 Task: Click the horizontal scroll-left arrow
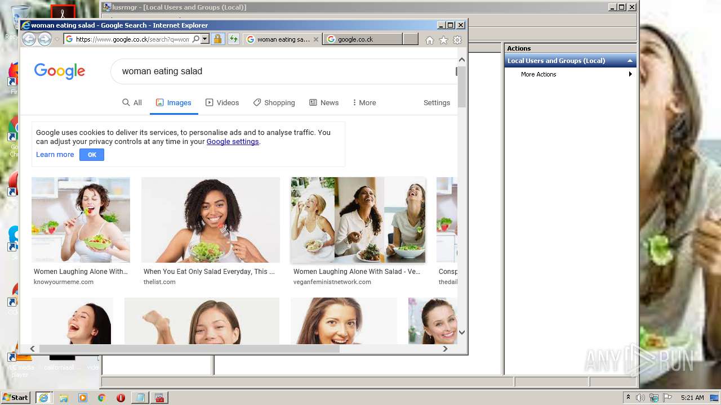pos(32,349)
